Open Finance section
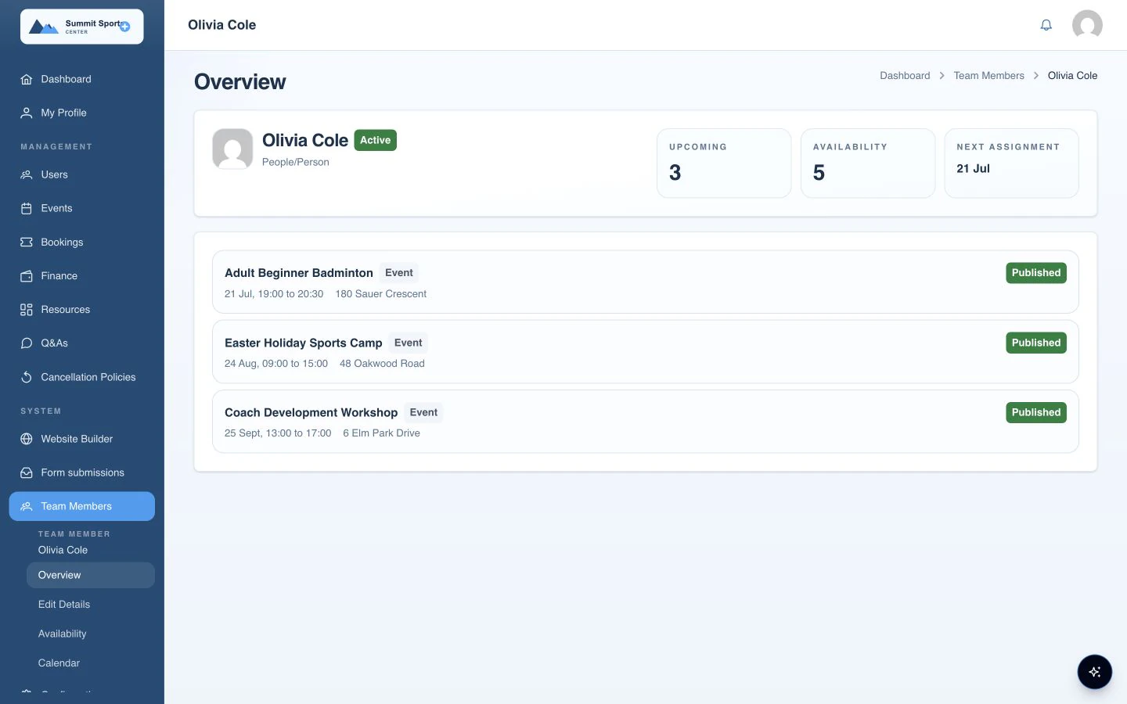Image resolution: width=1127 pixels, height=704 pixels. [82, 275]
